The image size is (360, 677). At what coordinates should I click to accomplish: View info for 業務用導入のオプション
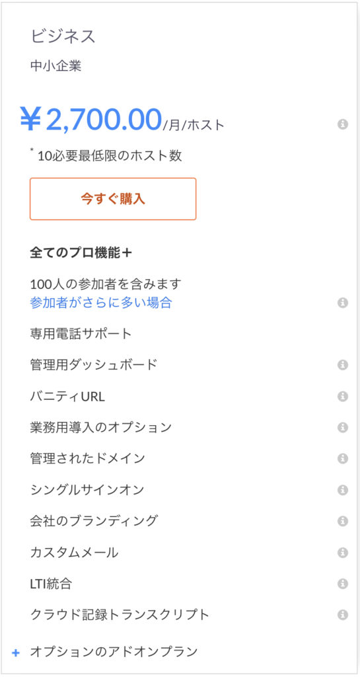pyautogui.click(x=343, y=428)
